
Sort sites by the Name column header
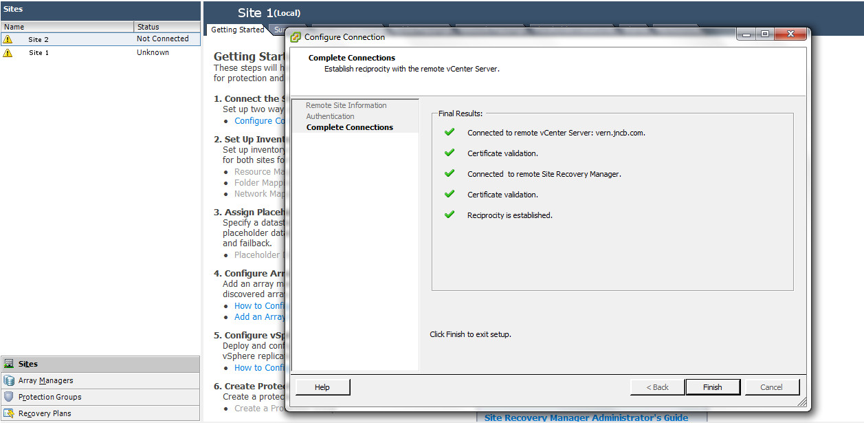[67, 27]
